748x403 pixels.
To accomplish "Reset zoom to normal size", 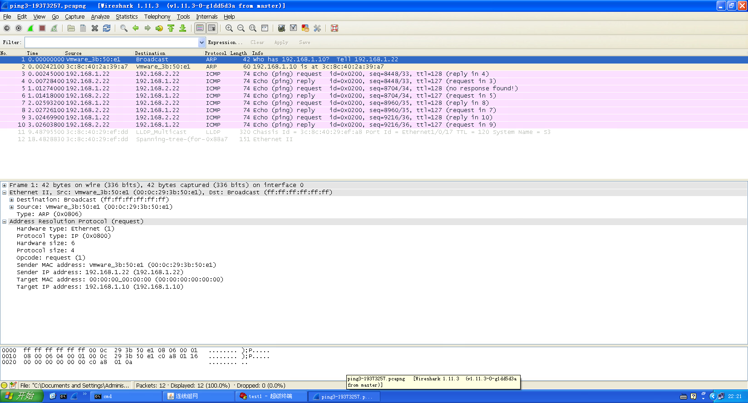I will [x=253, y=28].
